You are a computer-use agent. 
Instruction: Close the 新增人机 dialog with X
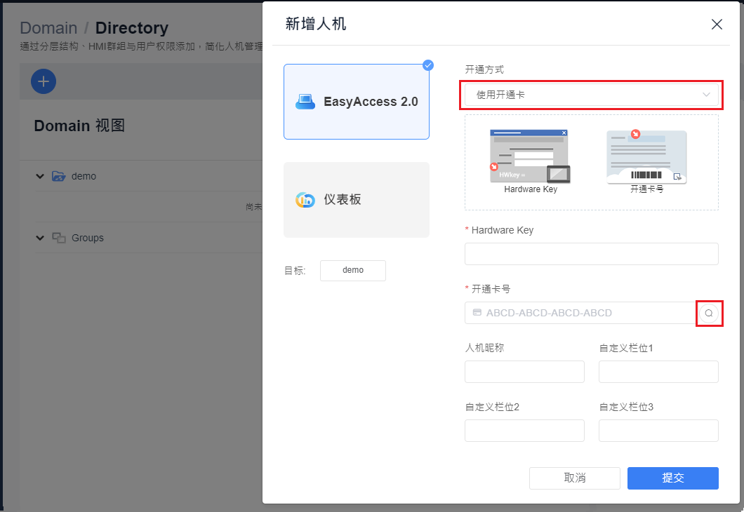click(717, 24)
